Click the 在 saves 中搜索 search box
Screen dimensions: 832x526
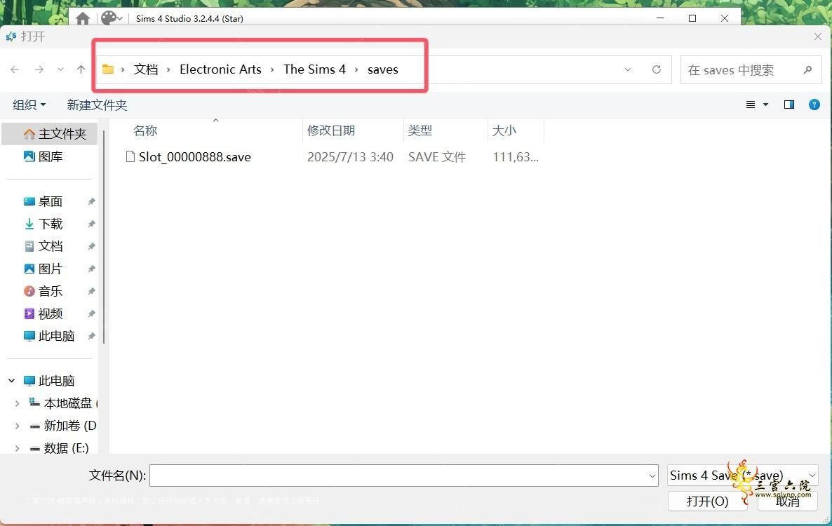tap(751, 70)
